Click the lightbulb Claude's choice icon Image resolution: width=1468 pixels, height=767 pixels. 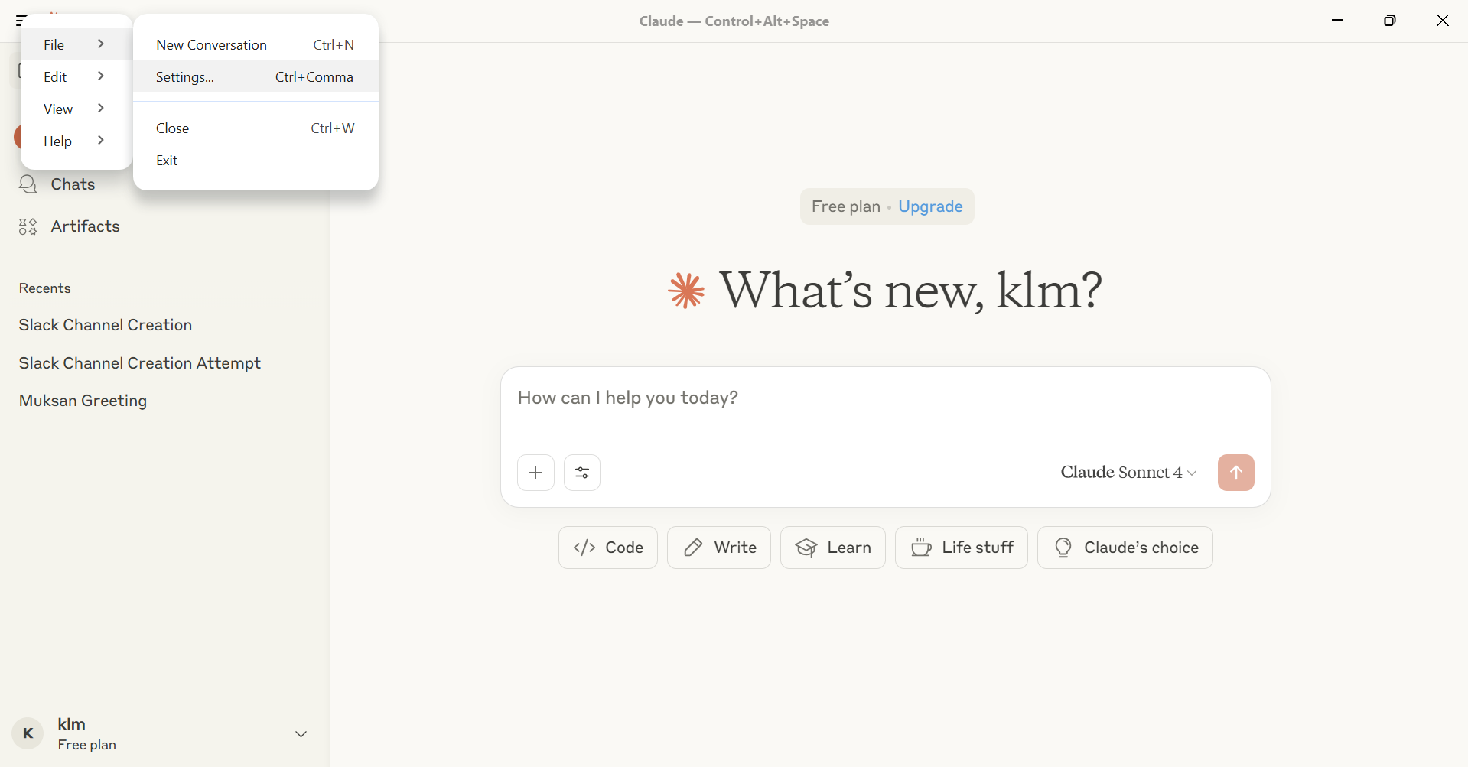pos(1063,548)
